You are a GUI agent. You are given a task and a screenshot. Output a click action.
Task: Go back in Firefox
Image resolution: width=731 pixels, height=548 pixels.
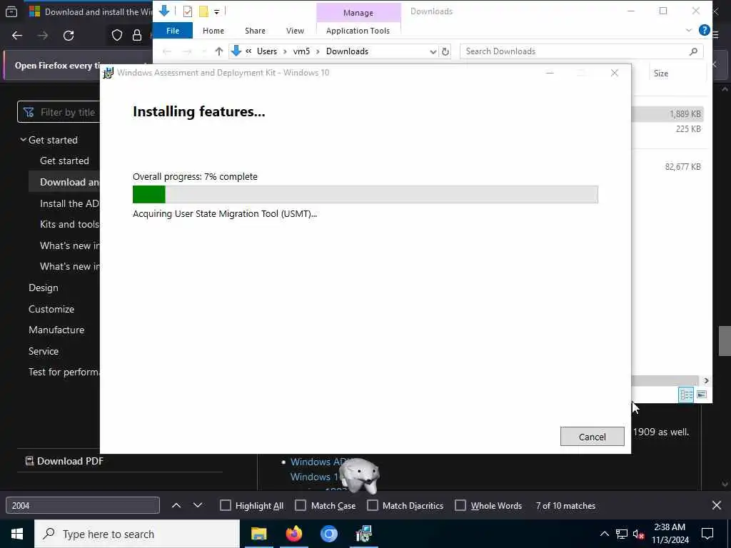17,36
